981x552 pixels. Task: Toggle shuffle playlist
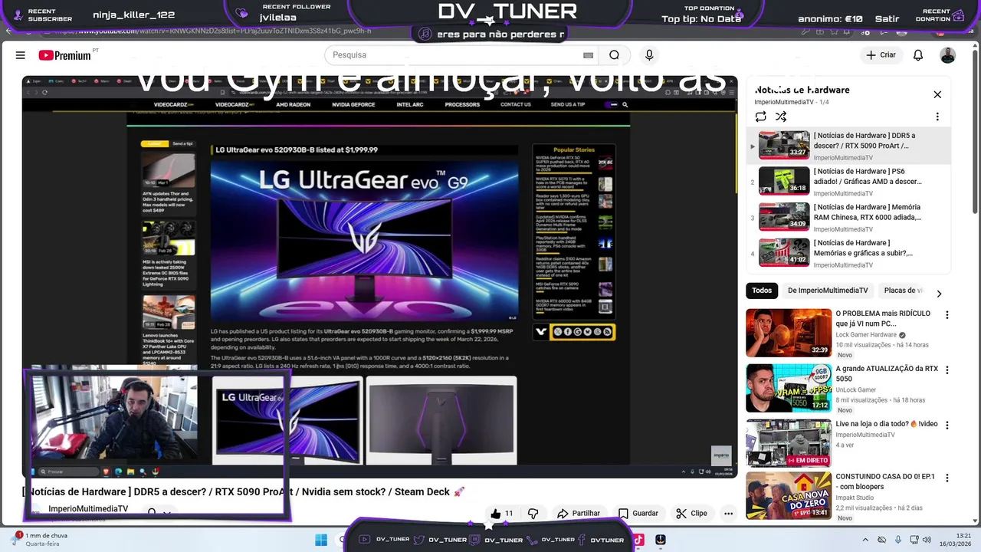click(781, 117)
